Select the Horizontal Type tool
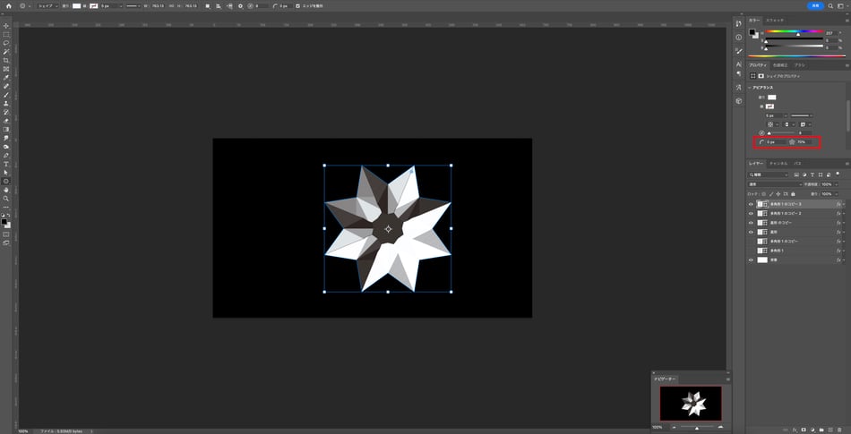 pos(6,164)
